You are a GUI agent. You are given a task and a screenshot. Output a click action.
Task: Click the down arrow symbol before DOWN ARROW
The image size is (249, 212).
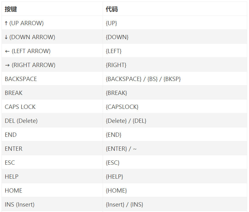coord(6,37)
